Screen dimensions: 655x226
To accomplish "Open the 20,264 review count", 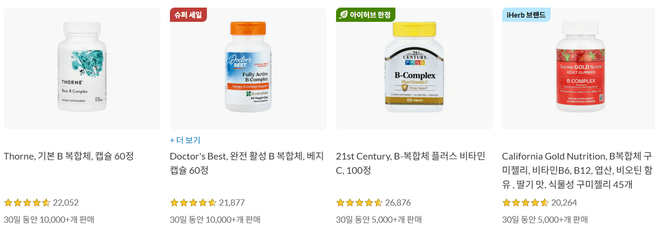I will click(564, 203).
